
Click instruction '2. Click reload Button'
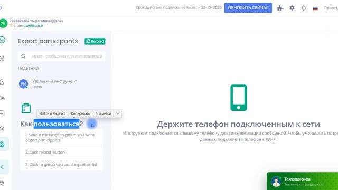pos(61,153)
